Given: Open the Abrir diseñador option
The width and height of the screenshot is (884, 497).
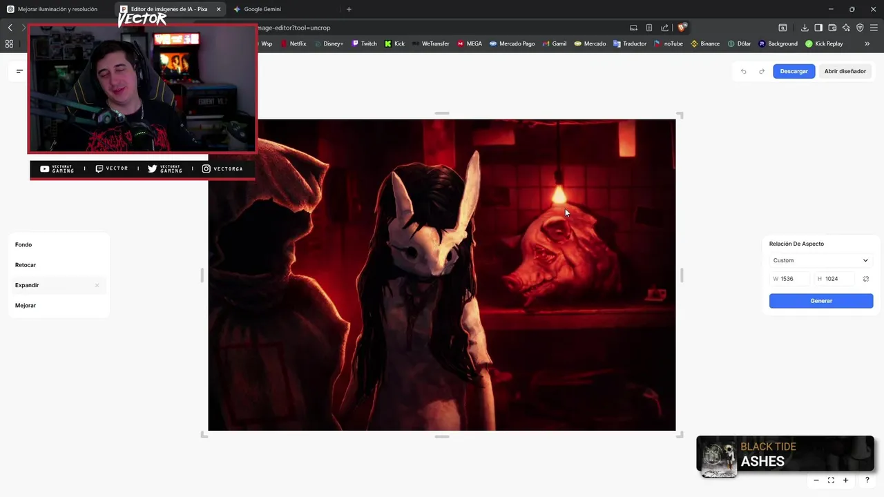Looking at the screenshot, I should pos(845,71).
